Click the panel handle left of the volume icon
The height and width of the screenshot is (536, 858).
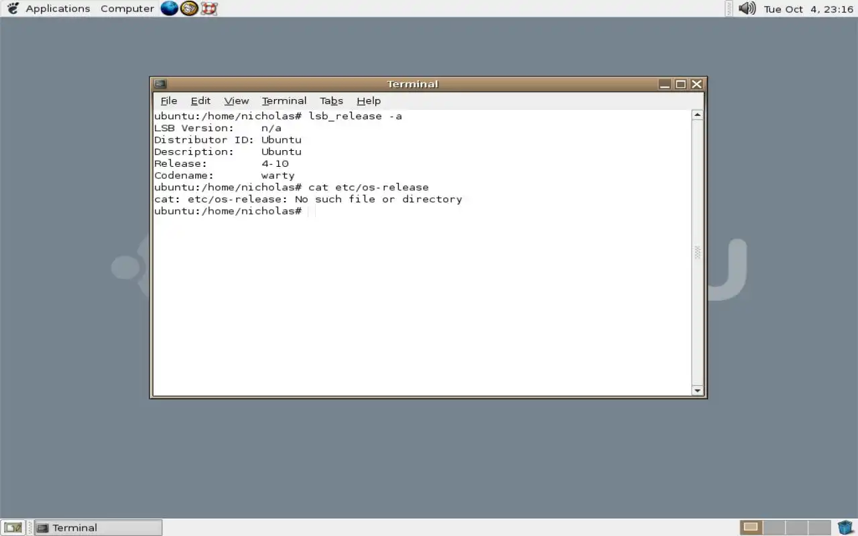(729, 9)
